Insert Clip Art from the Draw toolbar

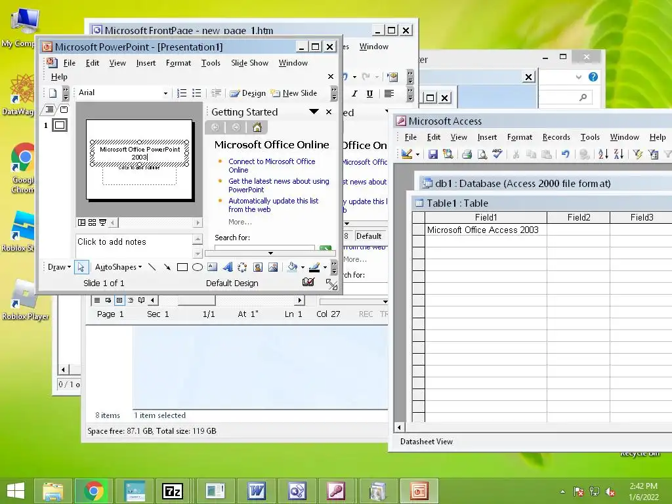(257, 267)
